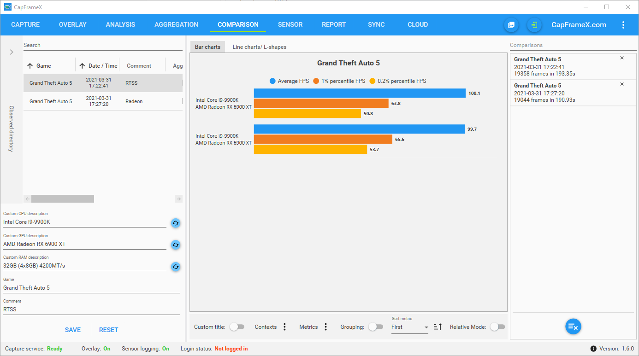Open the Sort metric dropdown

[410, 327]
